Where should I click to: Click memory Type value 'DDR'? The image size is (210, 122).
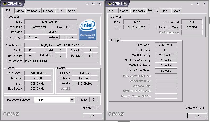(x=137, y=22)
